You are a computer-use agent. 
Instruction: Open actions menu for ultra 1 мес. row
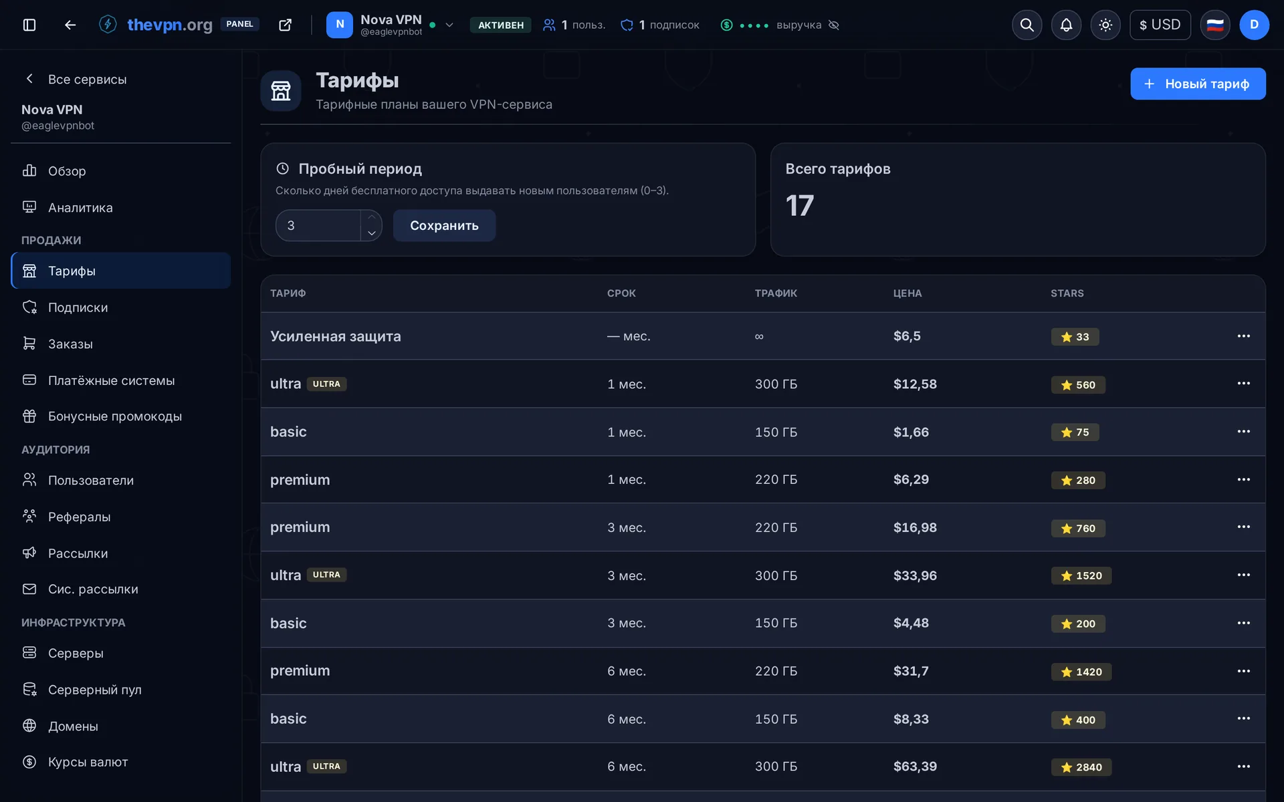pyautogui.click(x=1243, y=384)
